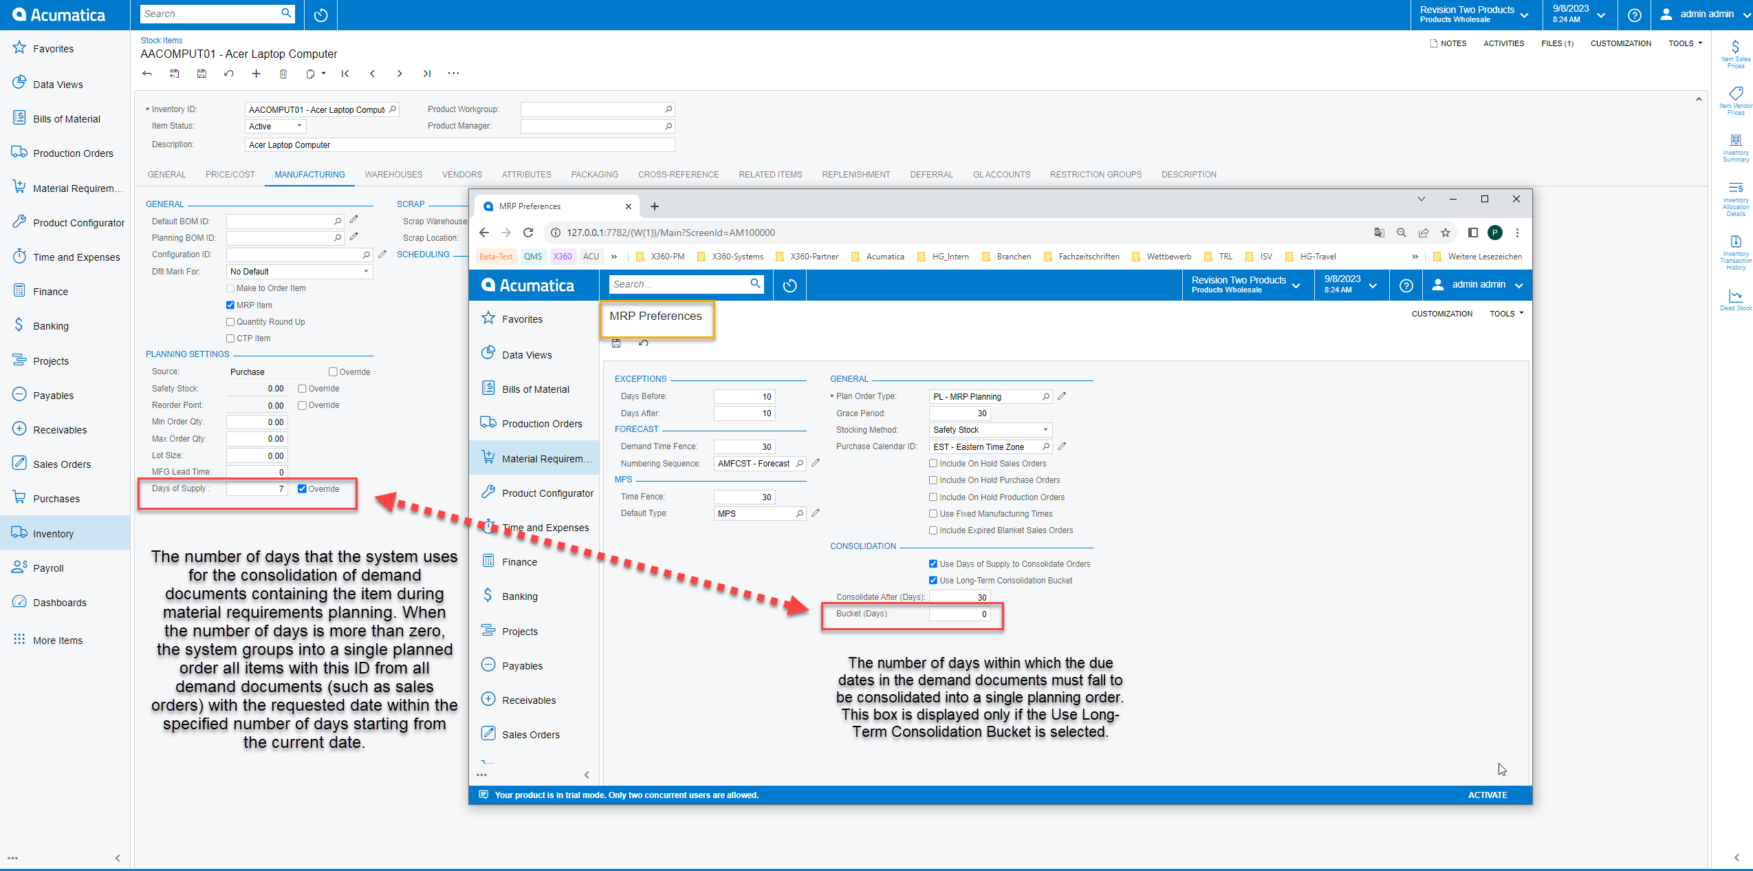This screenshot has height=871, width=1753.
Task: Open Inventory Allocation Details side icon
Action: [1735, 199]
